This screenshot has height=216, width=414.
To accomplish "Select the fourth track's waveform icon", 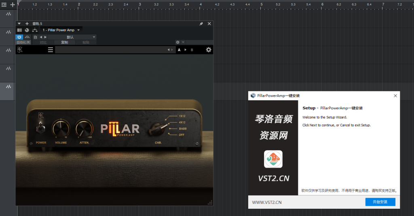I will [8, 69].
